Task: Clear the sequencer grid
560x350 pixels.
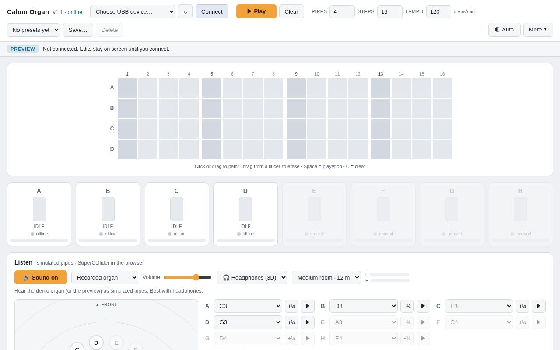Action: (x=291, y=11)
